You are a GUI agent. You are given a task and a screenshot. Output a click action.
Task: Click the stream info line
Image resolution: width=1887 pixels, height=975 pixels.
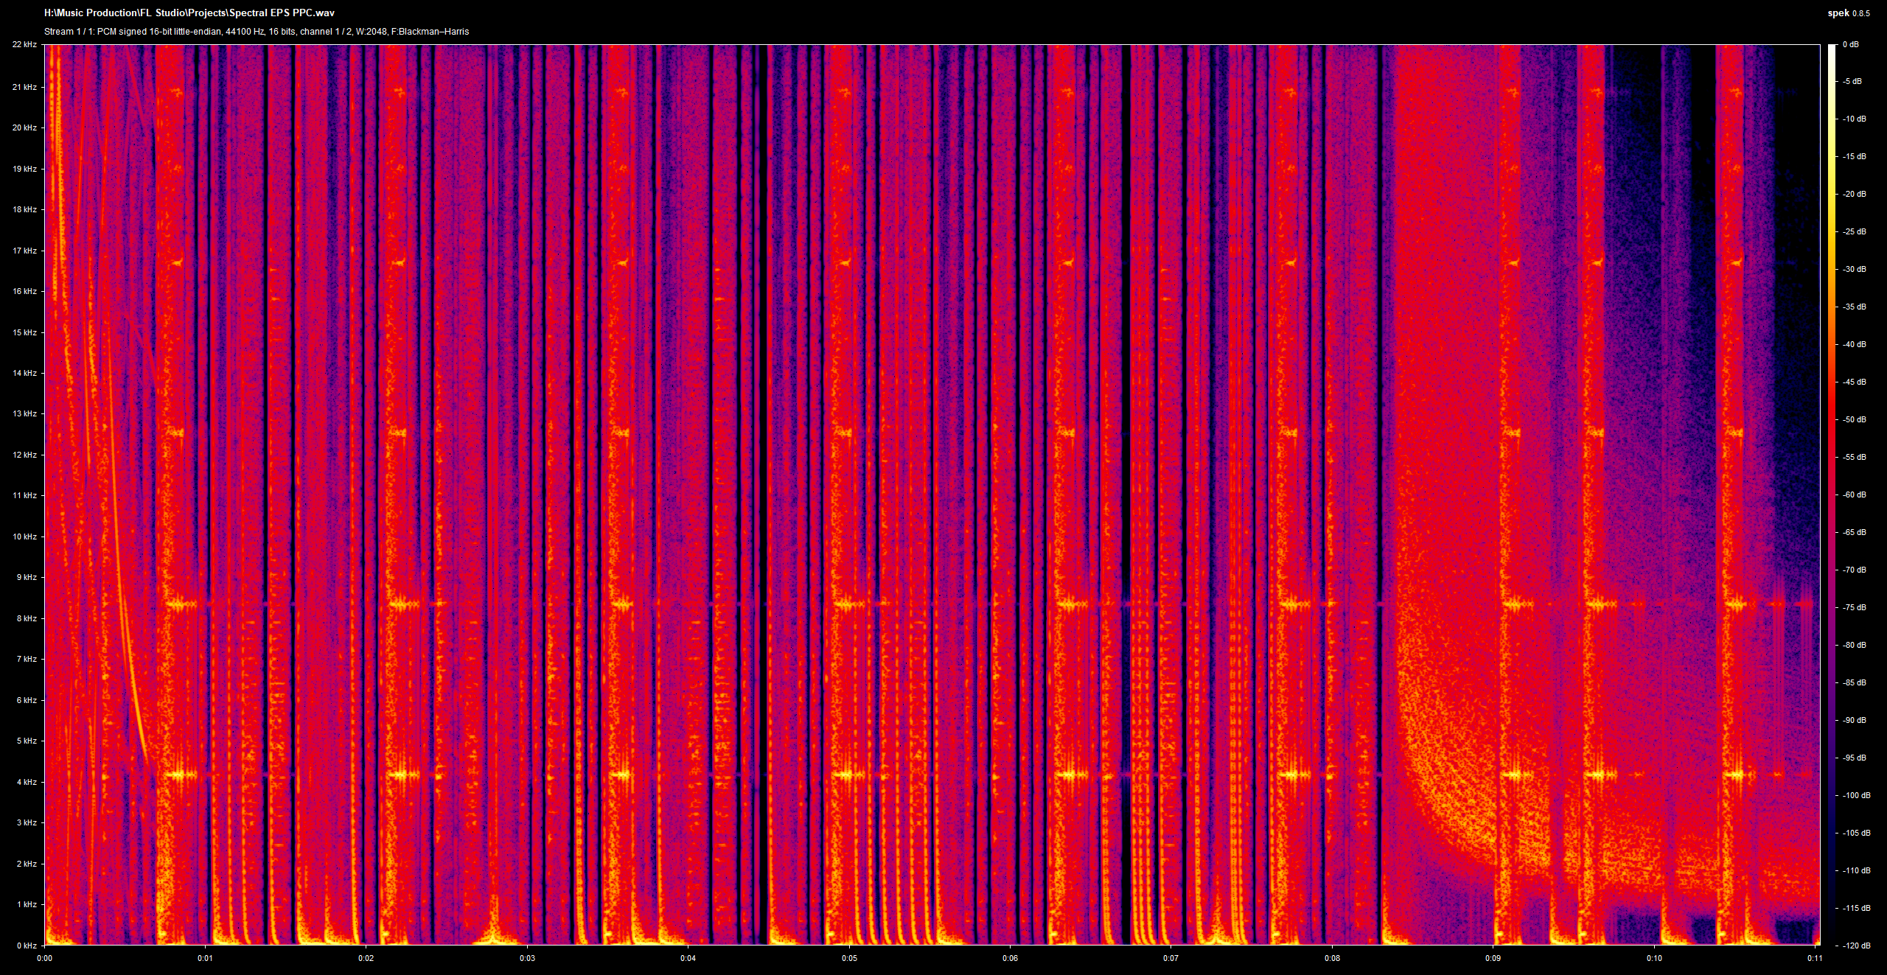pyautogui.click(x=257, y=32)
